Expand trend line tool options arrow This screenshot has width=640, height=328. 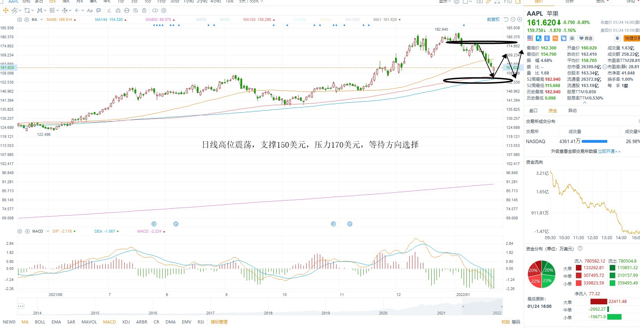coord(20,10)
